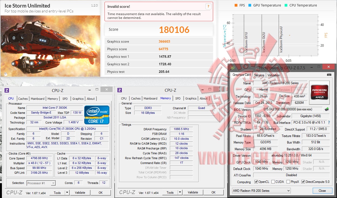The height and width of the screenshot is (198, 337).
Task: Switch to Mainboard tab in CPU-Z processor window
Action: [38, 99]
